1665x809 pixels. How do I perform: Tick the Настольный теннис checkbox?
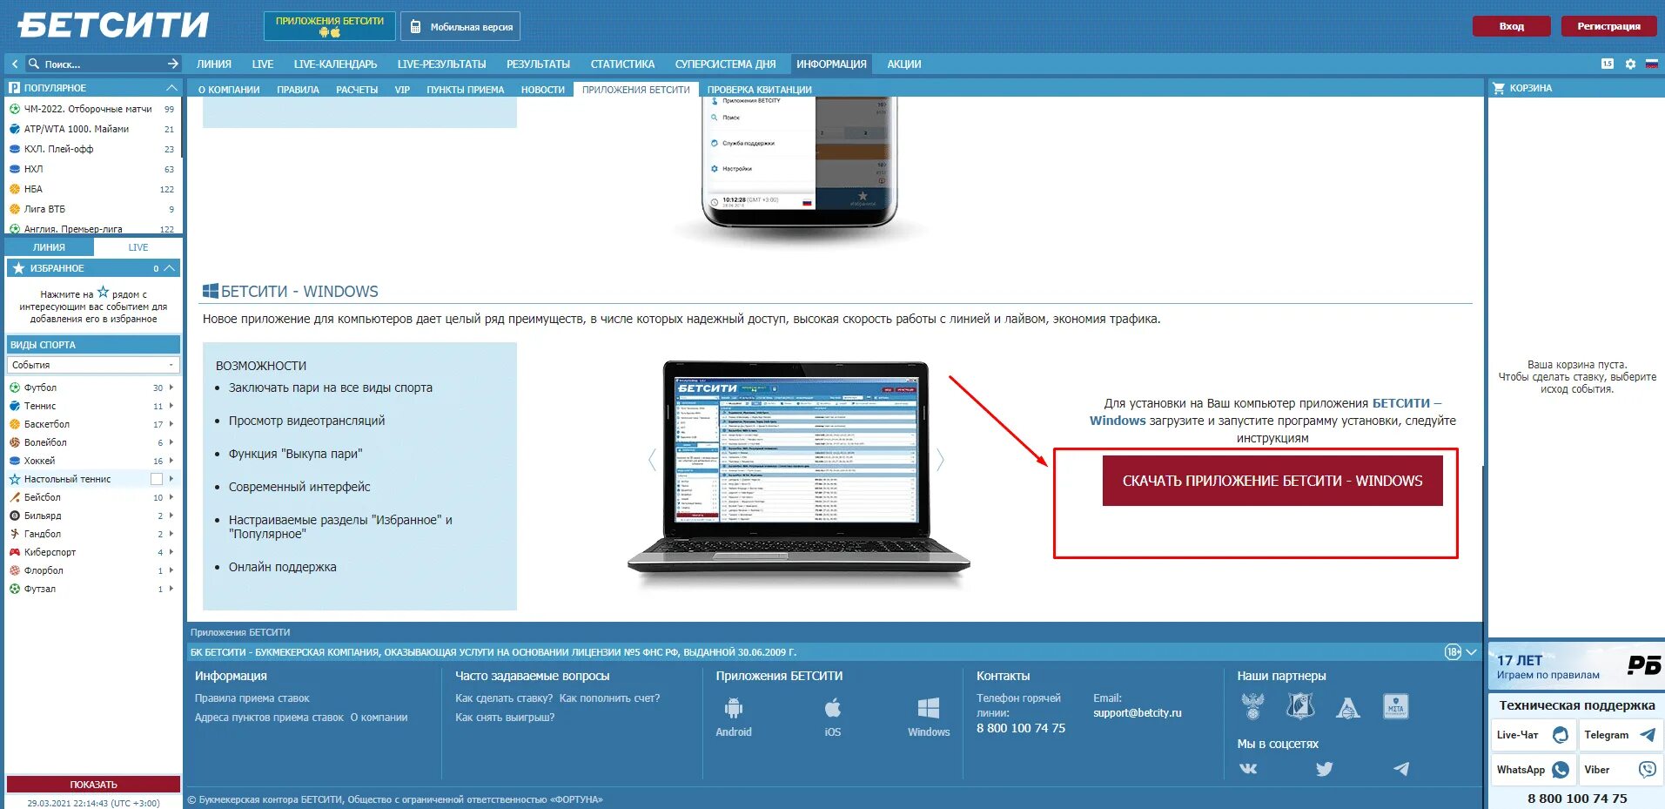(157, 479)
